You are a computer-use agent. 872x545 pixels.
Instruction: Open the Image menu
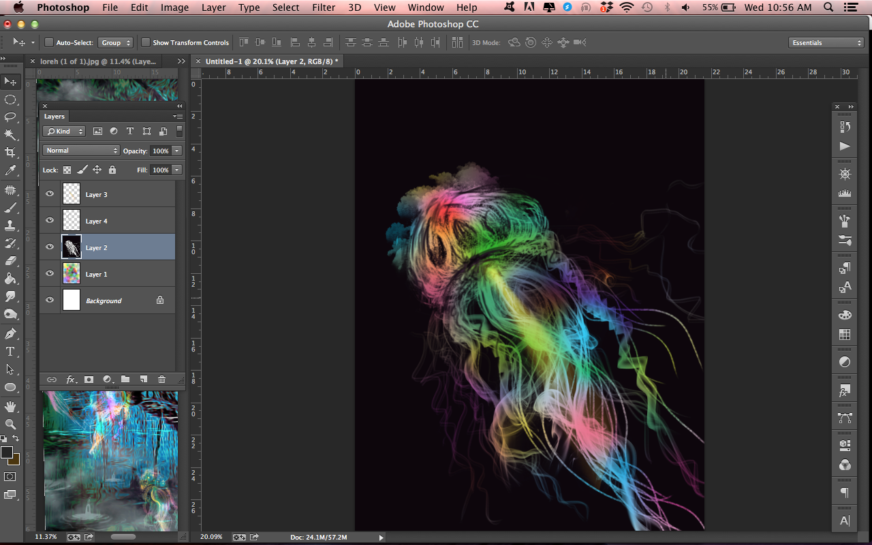point(174,7)
